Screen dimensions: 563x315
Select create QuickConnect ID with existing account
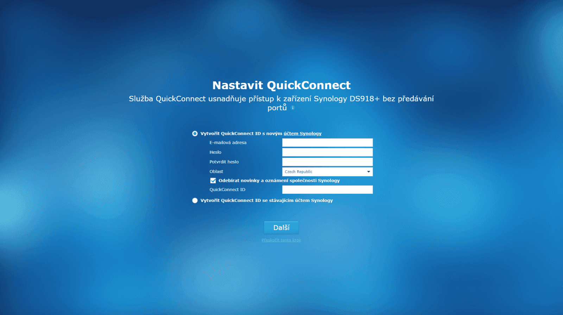click(195, 201)
